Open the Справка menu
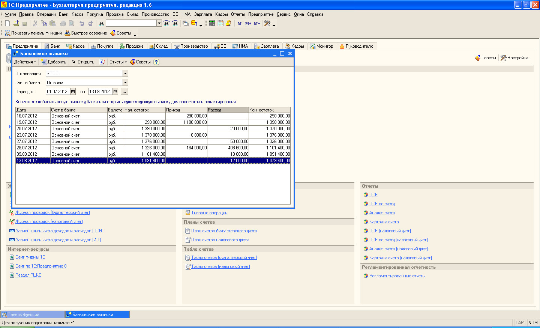540x328 pixels. tap(315, 14)
